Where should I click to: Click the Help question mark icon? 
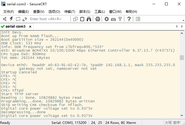pos(129,19)
